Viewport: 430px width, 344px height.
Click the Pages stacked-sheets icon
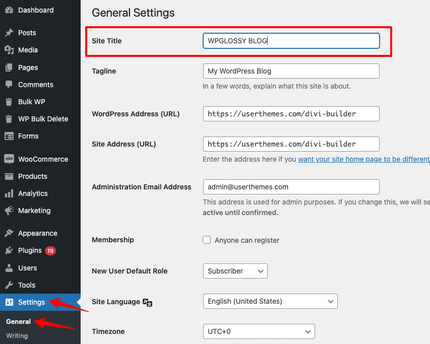coord(9,67)
